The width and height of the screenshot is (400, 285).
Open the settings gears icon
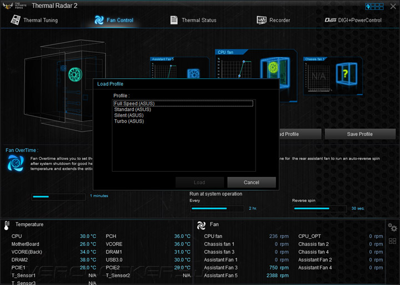(392, 227)
